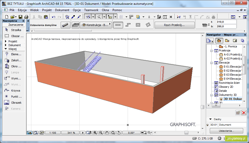The width and height of the screenshot is (249, 143).
Task: Collapse the Dokumenty 3D tree node
Action: click(211, 95)
